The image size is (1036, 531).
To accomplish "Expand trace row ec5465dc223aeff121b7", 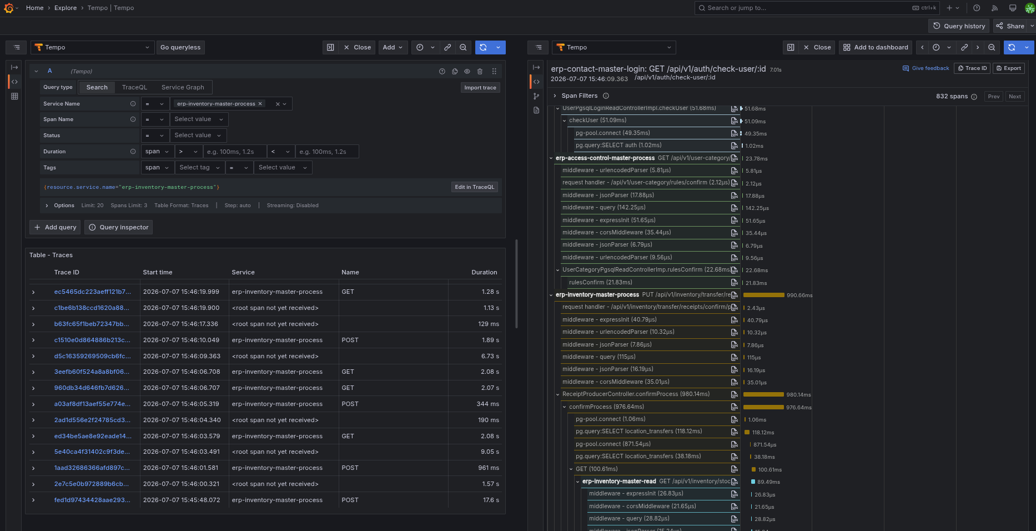I will tap(33, 292).
